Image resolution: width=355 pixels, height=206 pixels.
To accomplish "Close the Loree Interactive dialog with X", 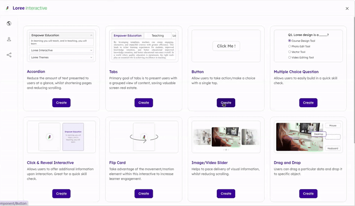I will click(347, 8).
